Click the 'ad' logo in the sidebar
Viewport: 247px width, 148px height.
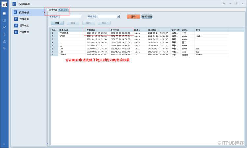[x=4, y=4]
